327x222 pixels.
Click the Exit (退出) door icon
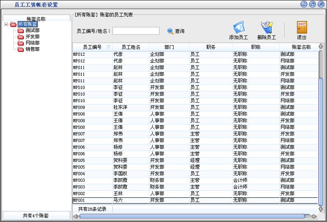tap(302, 28)
